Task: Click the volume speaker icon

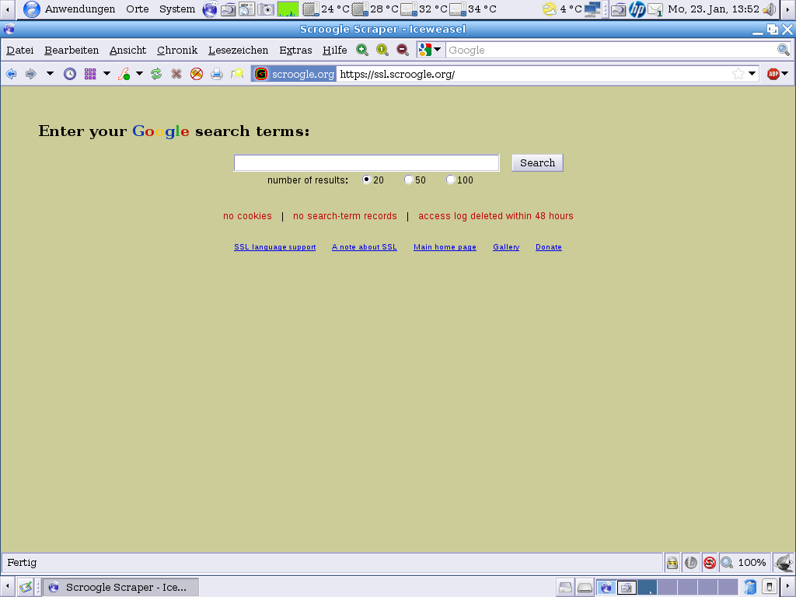Action: point(769,9)
